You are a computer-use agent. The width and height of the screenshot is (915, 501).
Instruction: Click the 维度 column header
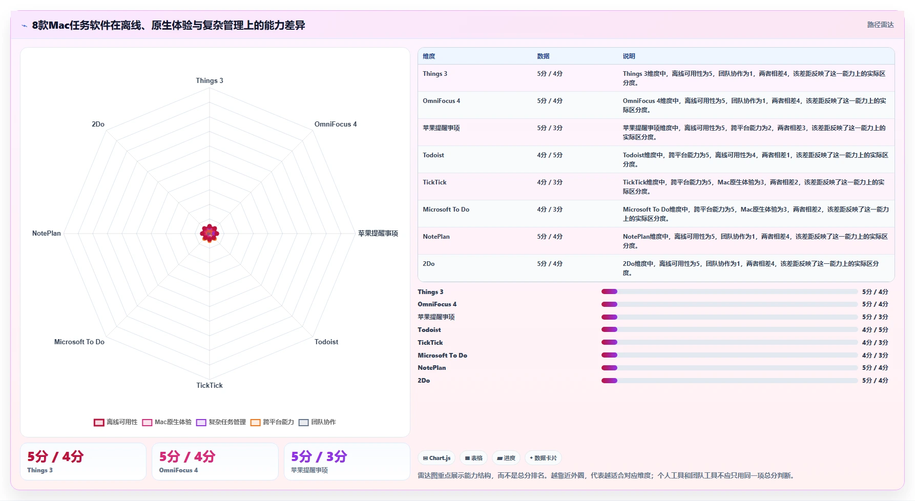pos(429,56)
